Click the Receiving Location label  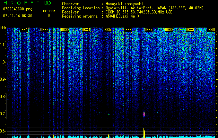[x=81, y=8]
